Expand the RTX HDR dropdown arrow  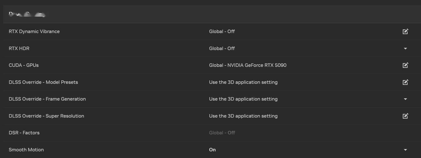(x=405, y=48)
